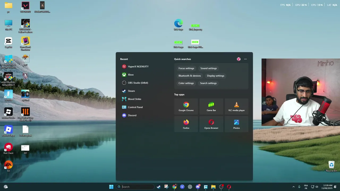The width and height of the screenshot is (340, 191).
Task: Select GameStonk Simulator desktop shortcut
Action: 25,44
